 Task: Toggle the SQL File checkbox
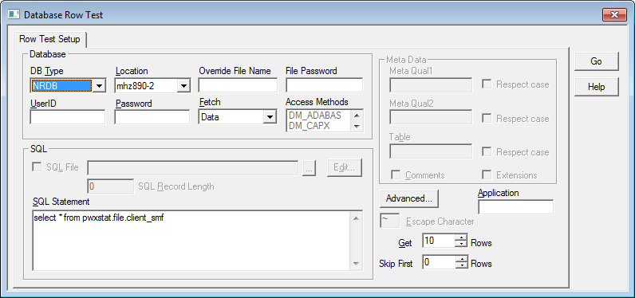point(37,167)
